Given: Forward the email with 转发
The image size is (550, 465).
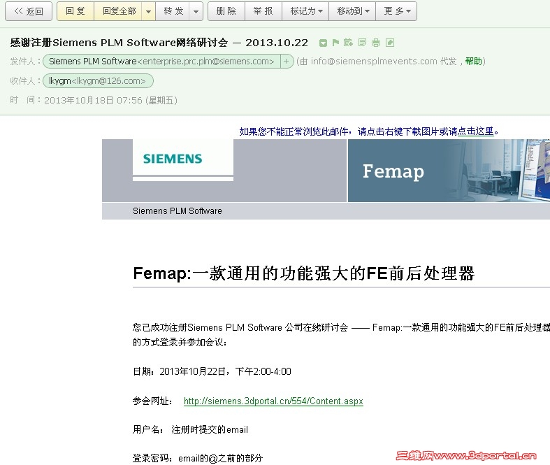Looking at the screenshot, I should click(x=173, y=11).
